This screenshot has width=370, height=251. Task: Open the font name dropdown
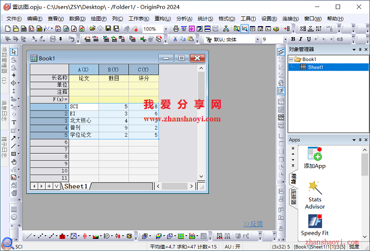pos(257,39)
